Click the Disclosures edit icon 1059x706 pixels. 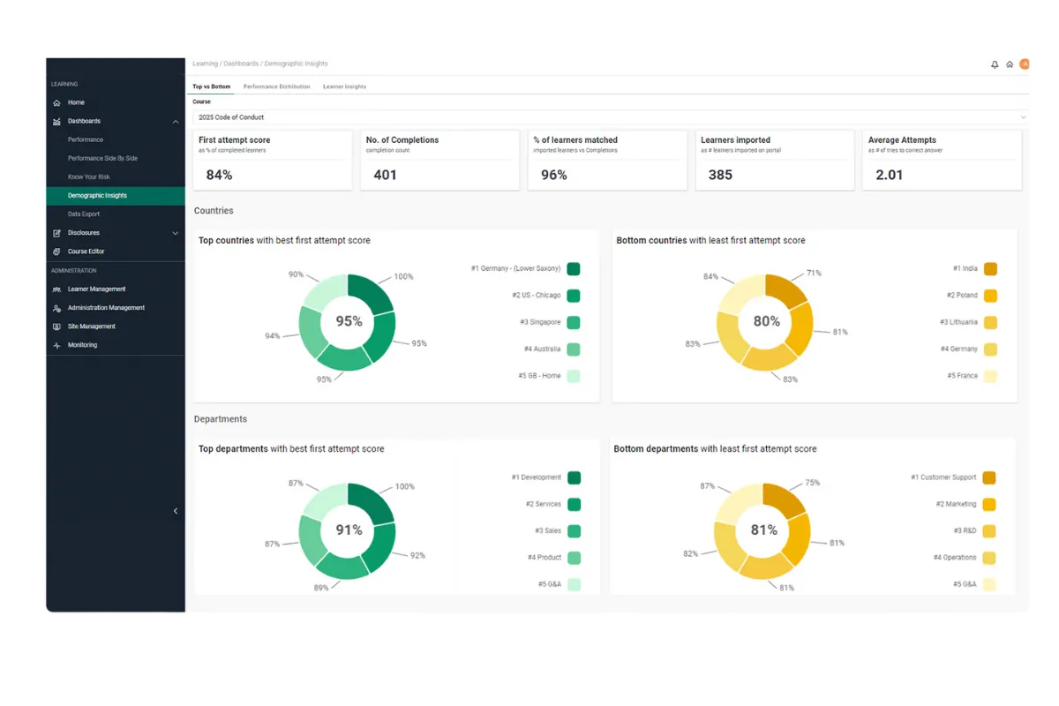coord(56,233)
